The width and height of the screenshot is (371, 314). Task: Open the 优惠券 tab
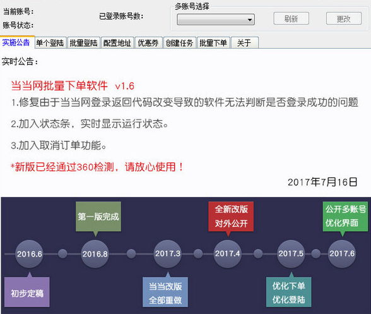pyautogui.click(x=149, y=43)
